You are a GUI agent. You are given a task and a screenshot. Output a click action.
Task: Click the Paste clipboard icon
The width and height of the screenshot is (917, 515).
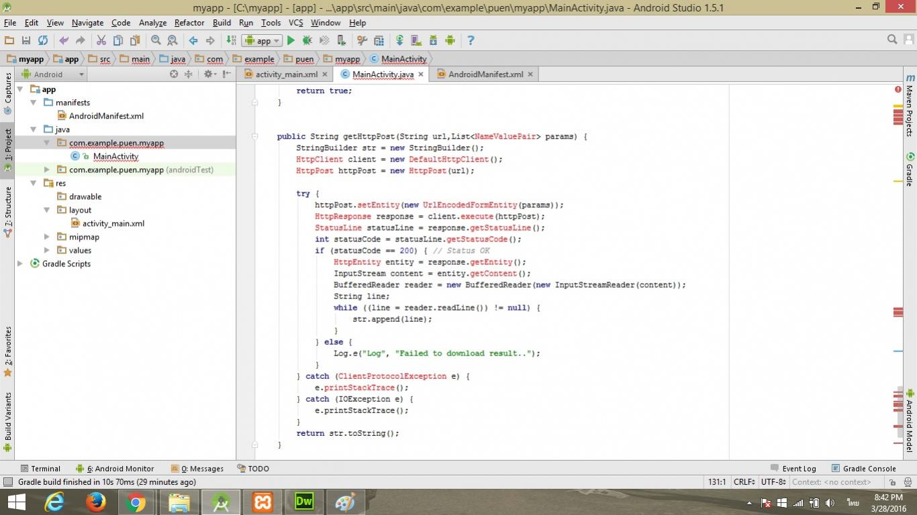(x=135, y=40)
